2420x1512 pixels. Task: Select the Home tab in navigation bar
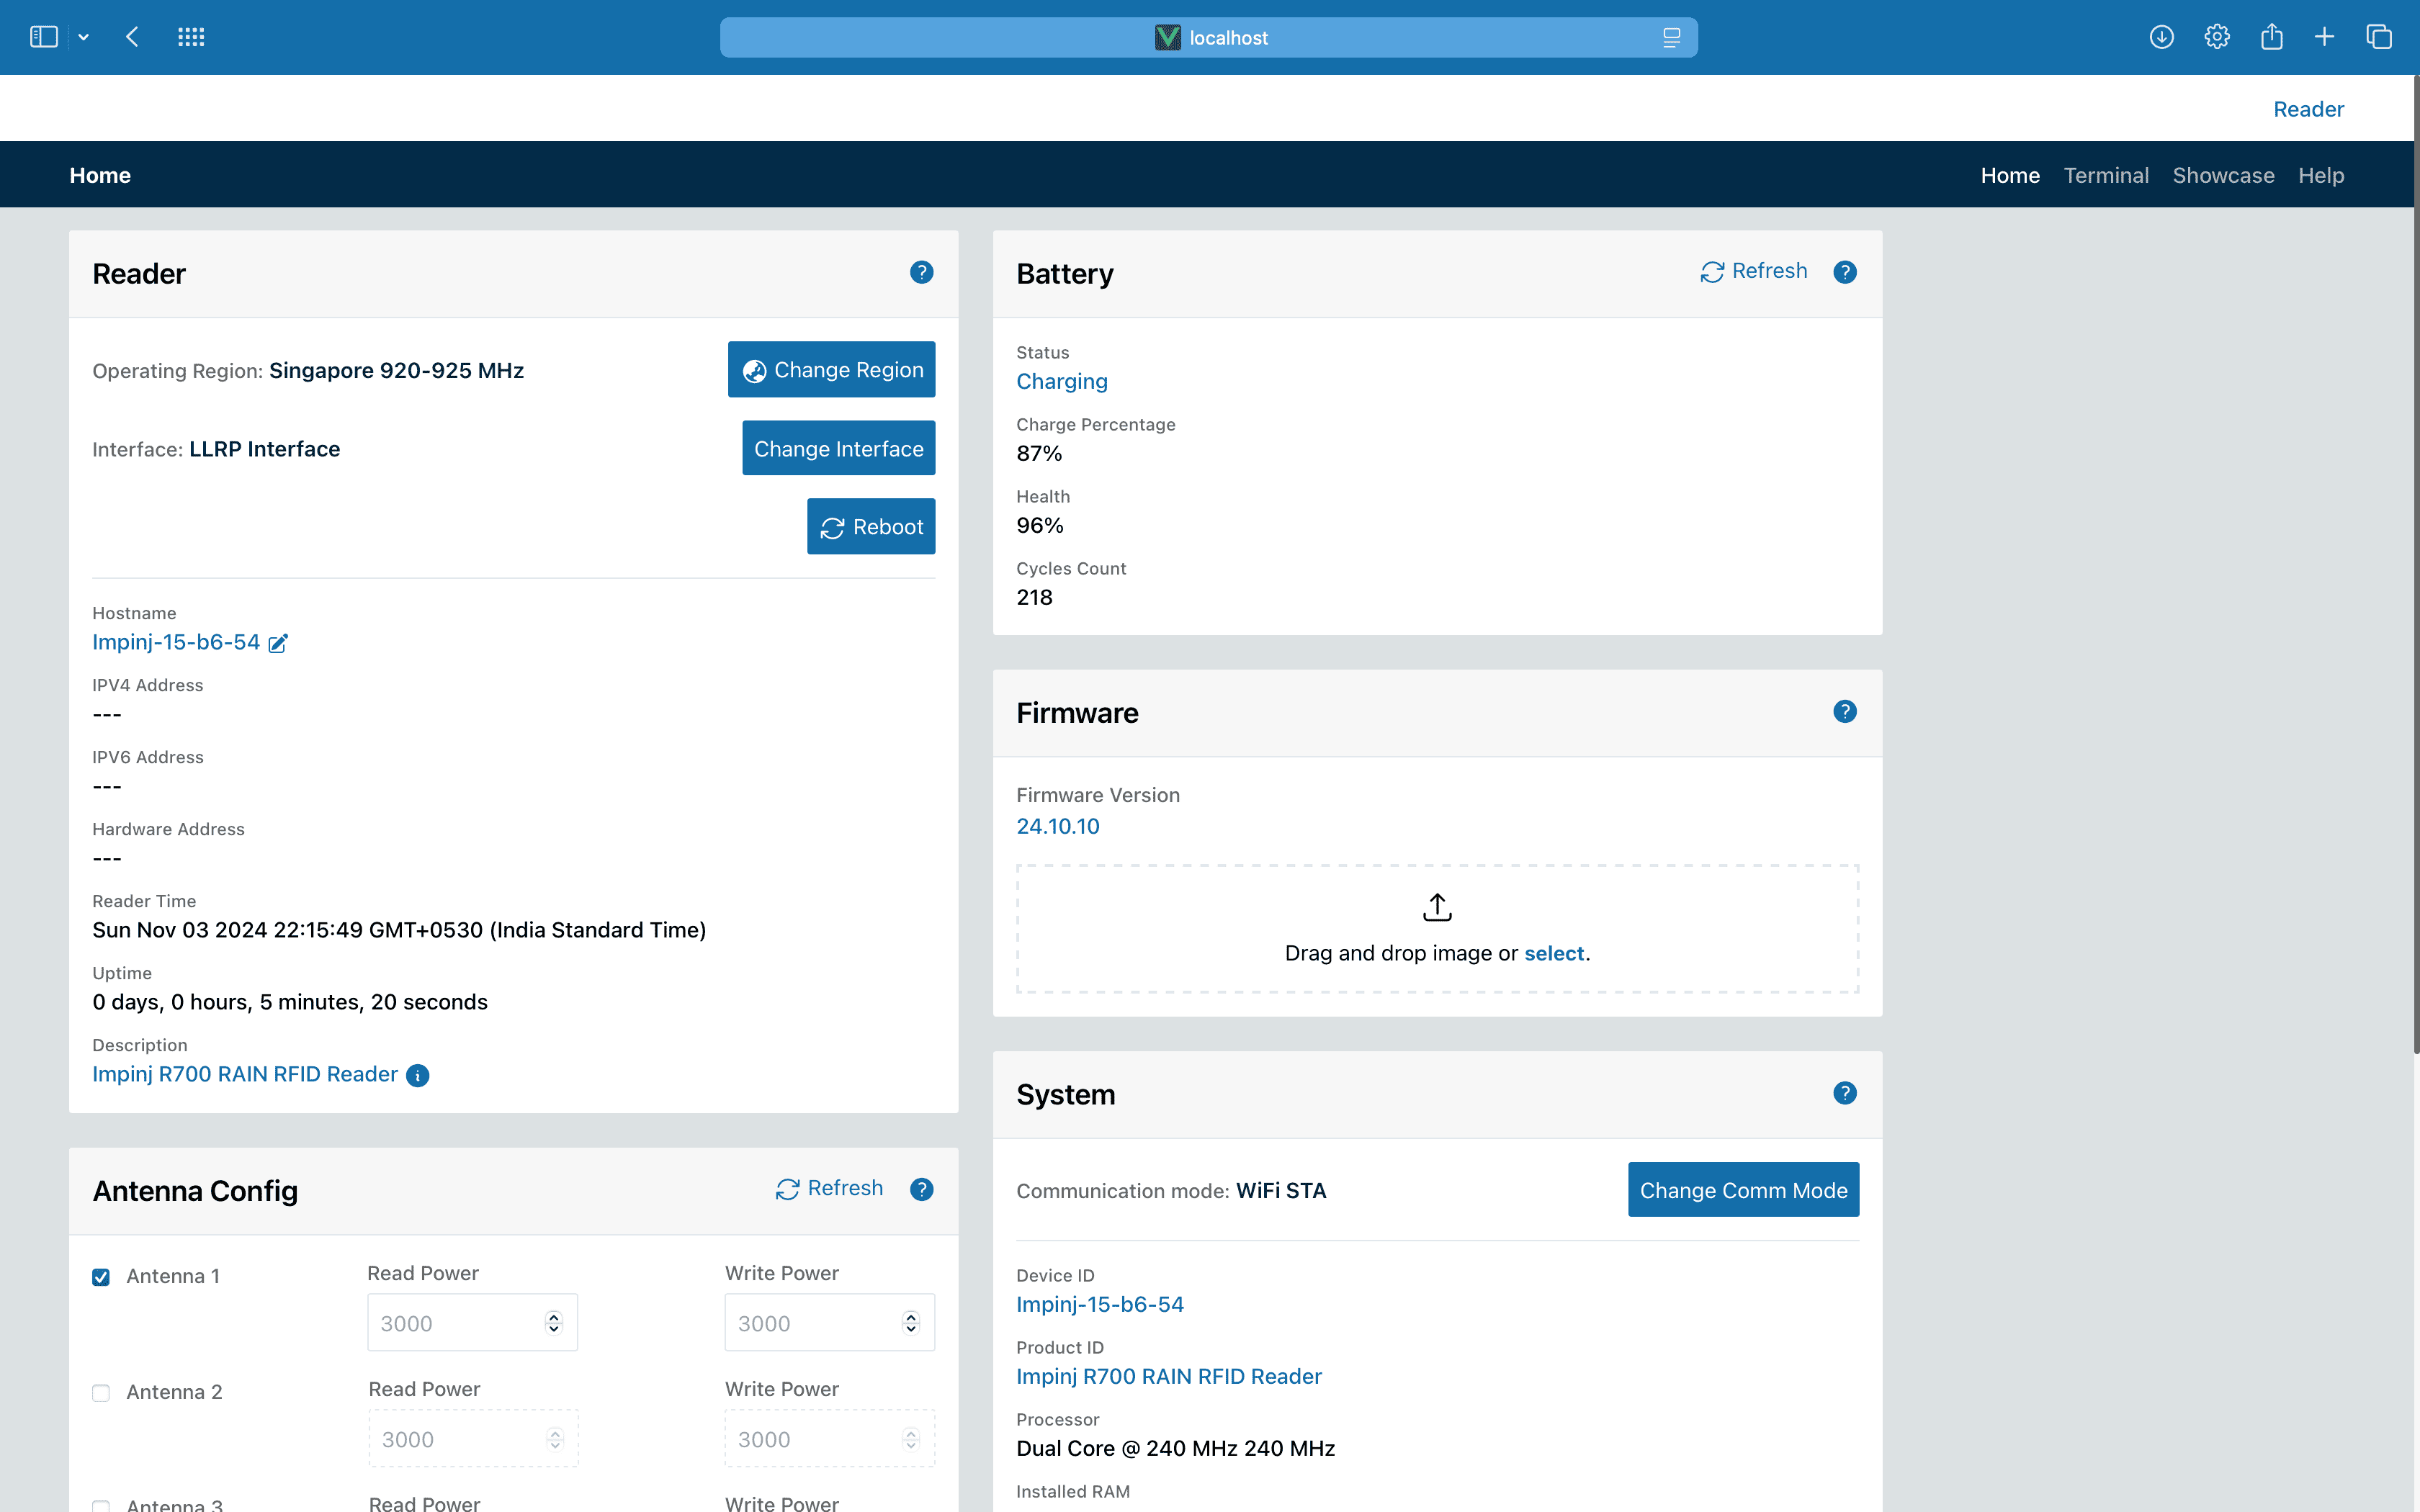pos(2010,175)
